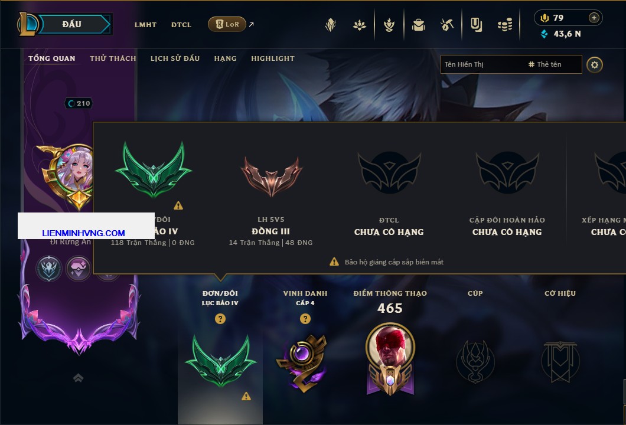Add RP with the plus button
626x425 pixels.
click(x=594, y=18)
